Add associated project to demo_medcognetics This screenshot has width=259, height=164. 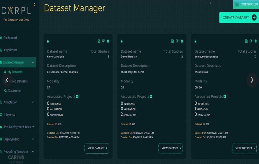pos(225,96)
